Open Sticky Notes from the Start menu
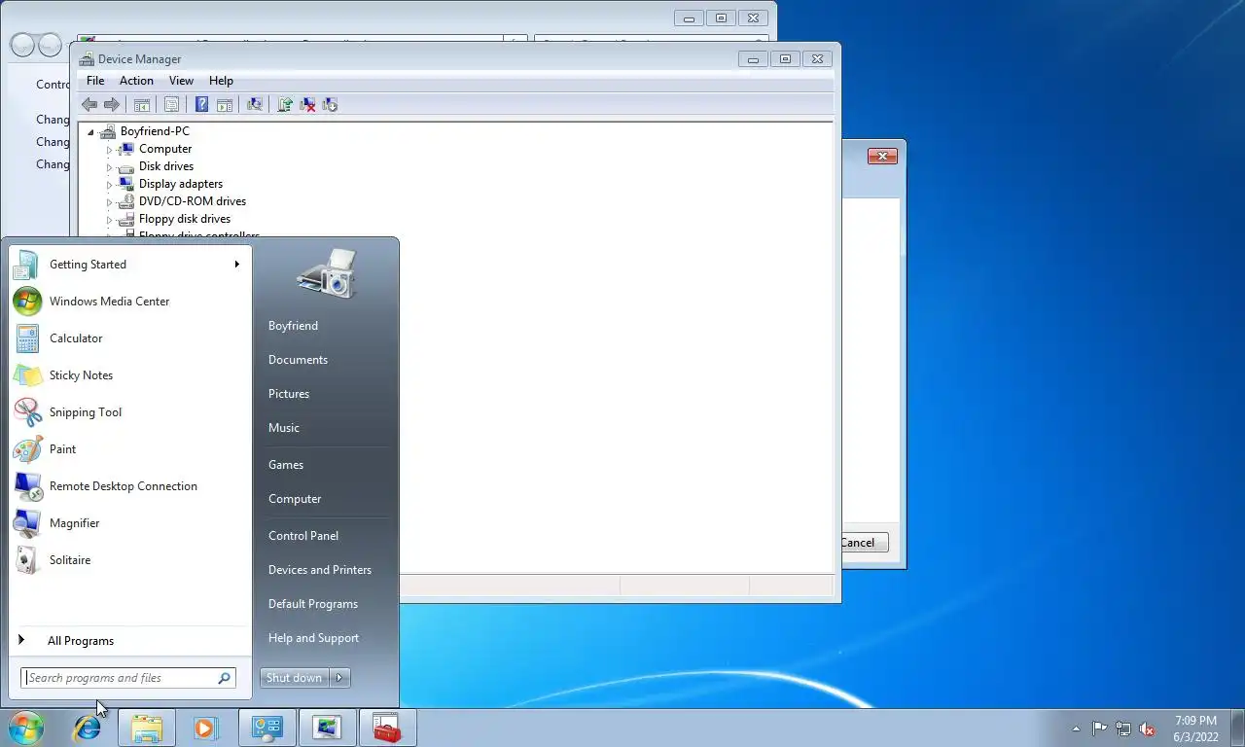This screenshot has height=747, width=1245. coord(127,375)
